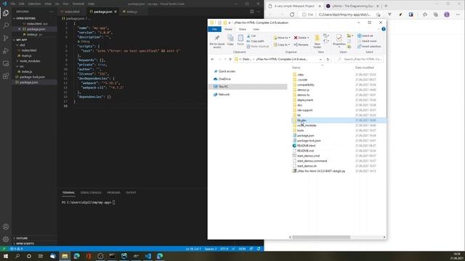
Task: Open the blue File tab in File Explorer
Action: pos(214,29)
